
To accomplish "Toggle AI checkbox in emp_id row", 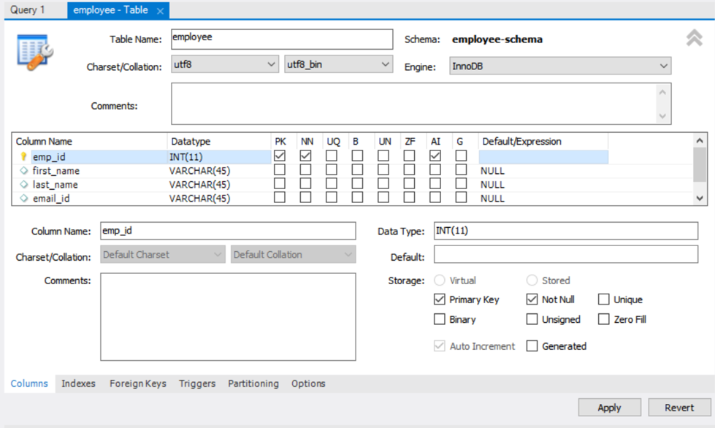I will click(x=435, y=156).
